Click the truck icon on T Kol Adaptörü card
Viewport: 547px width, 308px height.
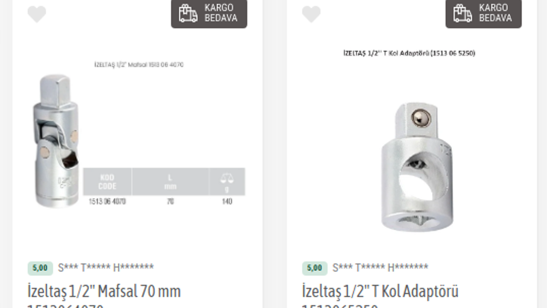(x=462, y=13)
